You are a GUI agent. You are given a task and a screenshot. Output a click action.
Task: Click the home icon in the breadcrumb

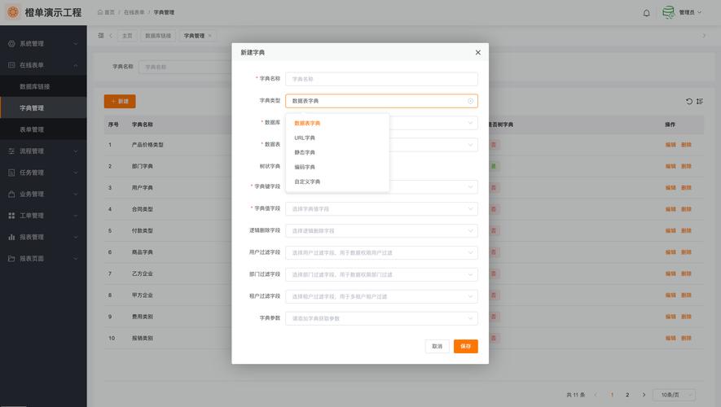[100, 12]
